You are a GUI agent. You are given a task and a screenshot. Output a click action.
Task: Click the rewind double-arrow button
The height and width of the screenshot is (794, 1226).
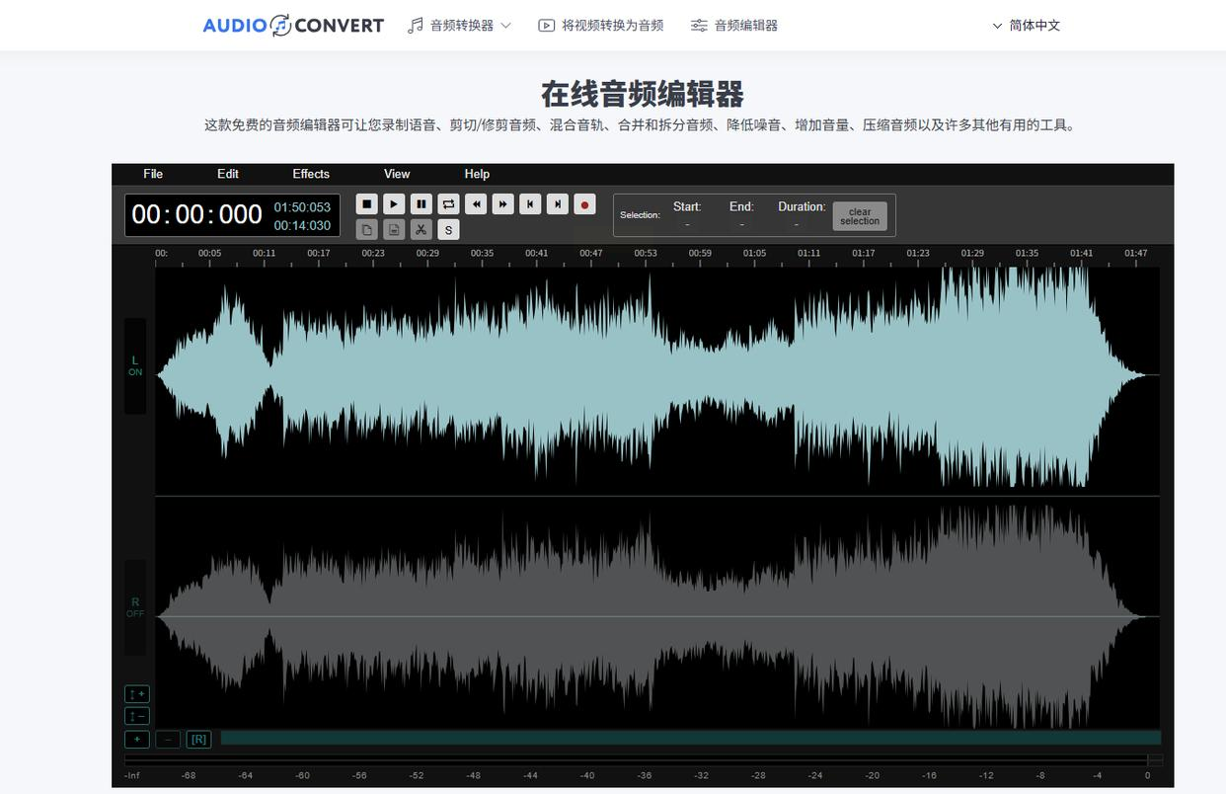[476, 204]
